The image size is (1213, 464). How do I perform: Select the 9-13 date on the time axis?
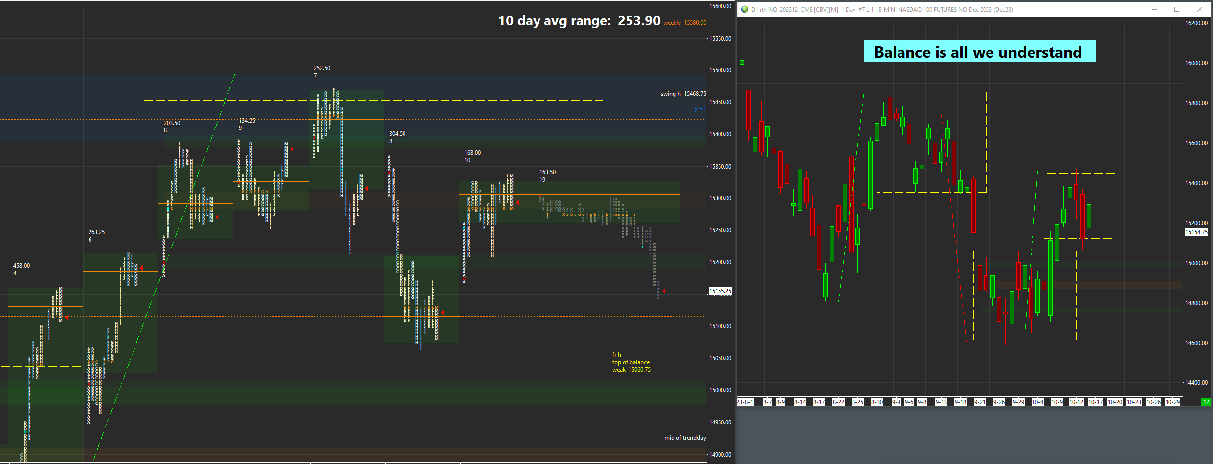point(941,402)
